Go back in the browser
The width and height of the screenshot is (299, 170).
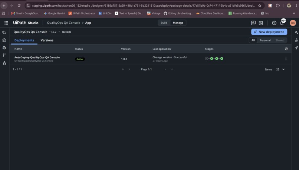(4, 6)
